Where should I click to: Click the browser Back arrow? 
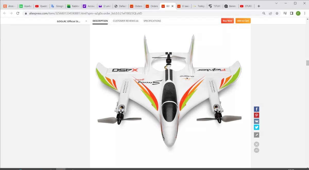[x=5, y=13]
